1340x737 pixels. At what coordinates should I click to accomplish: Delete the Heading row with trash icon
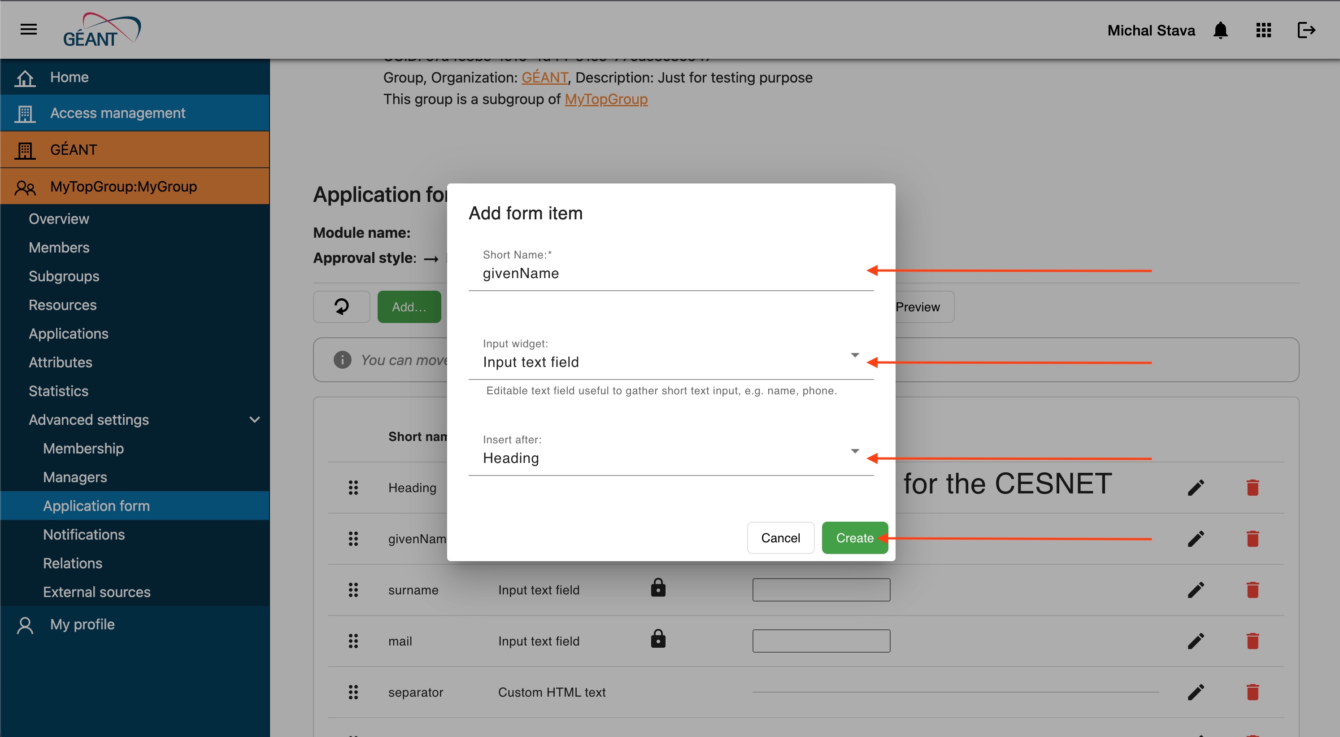pyautogui.click(x=1253, y=488)
